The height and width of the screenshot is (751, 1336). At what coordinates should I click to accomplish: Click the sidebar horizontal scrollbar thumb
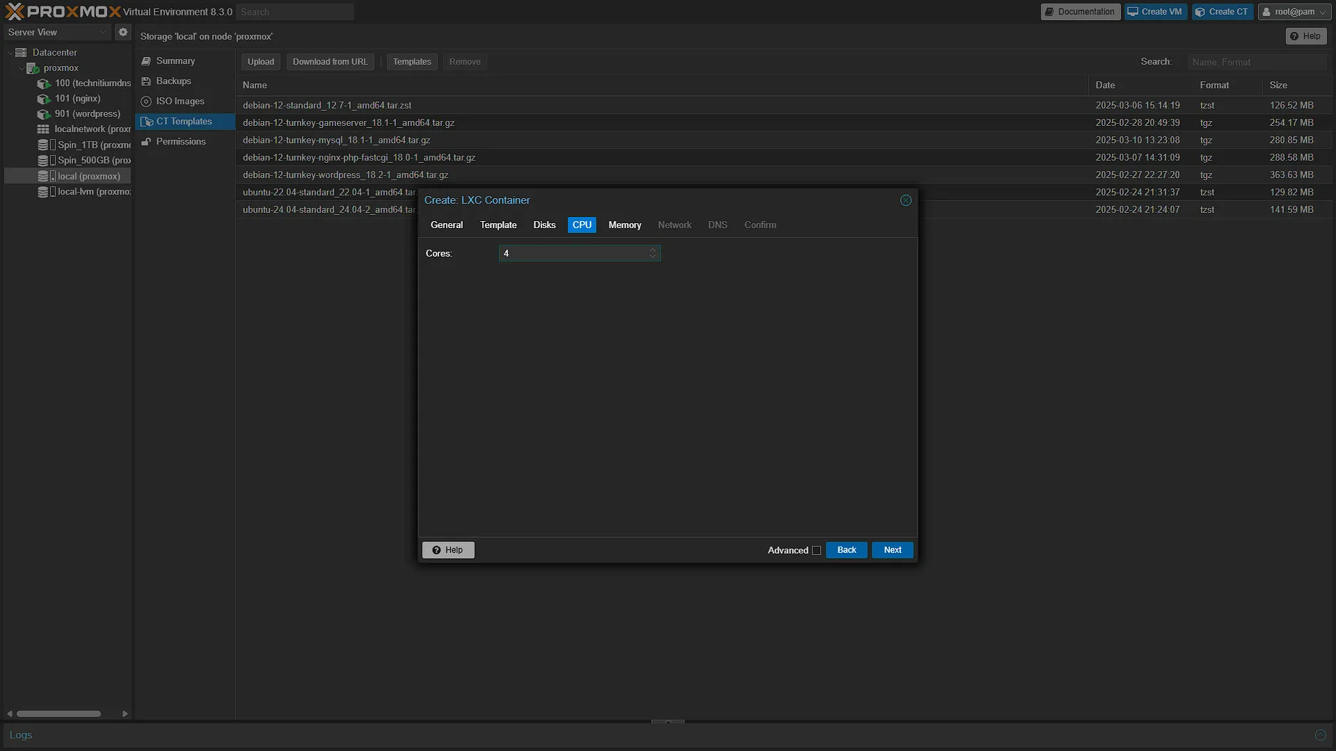coord(58,714)
